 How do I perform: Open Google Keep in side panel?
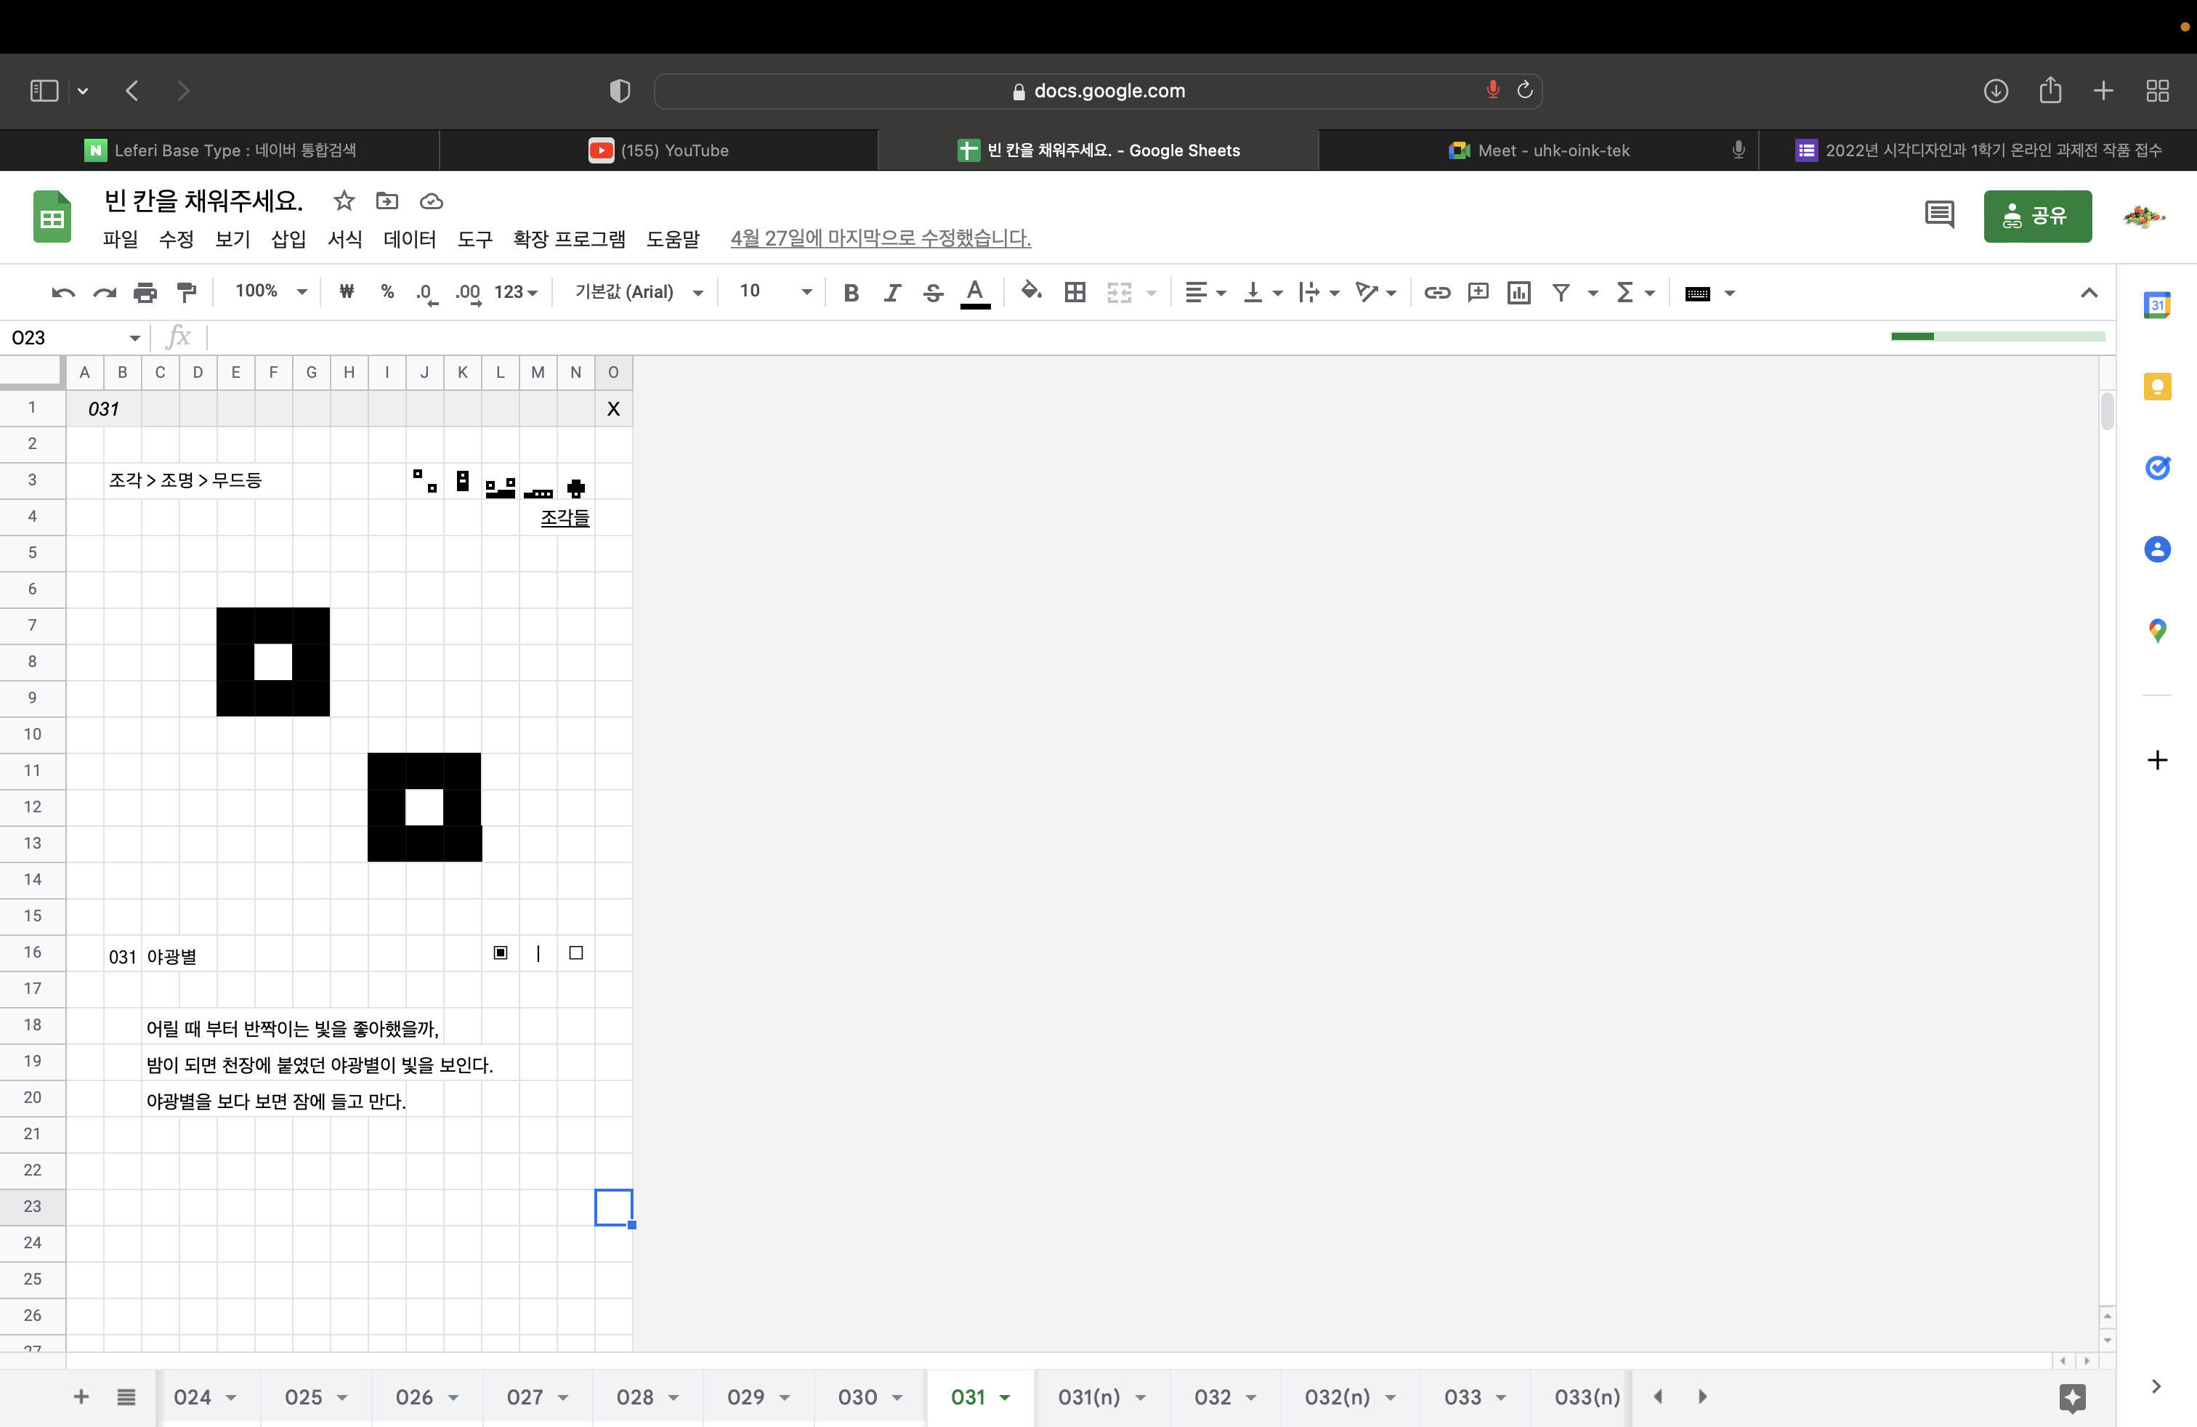[x=2156, y=386]
